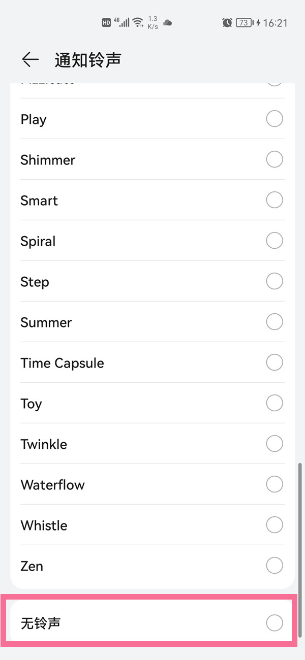This screenshot has width=305, height=660.
Task: Select the Play radio button
Action: pos(274,119)
